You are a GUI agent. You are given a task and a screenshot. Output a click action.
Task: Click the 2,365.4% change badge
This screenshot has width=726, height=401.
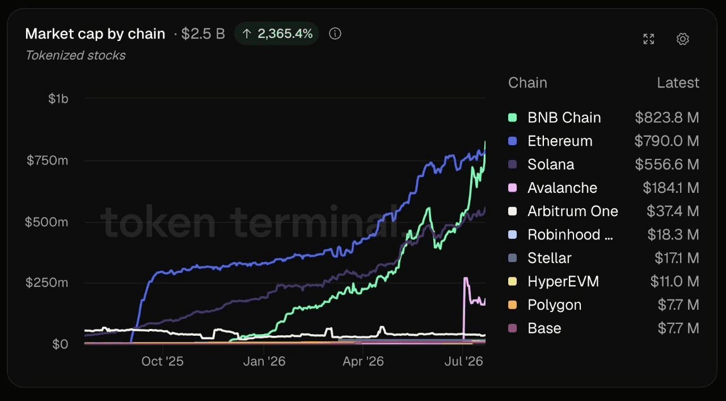pos(277,33)
